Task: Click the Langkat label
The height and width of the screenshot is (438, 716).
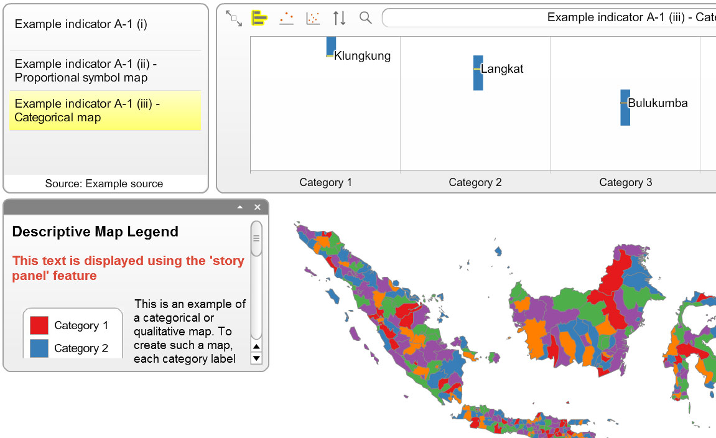Action: (502, 69)
